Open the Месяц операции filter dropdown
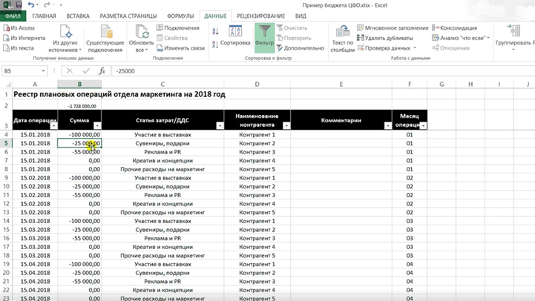The width and height of the screenshot is (535, 301). pyautogui.click(x=423, y=126)
